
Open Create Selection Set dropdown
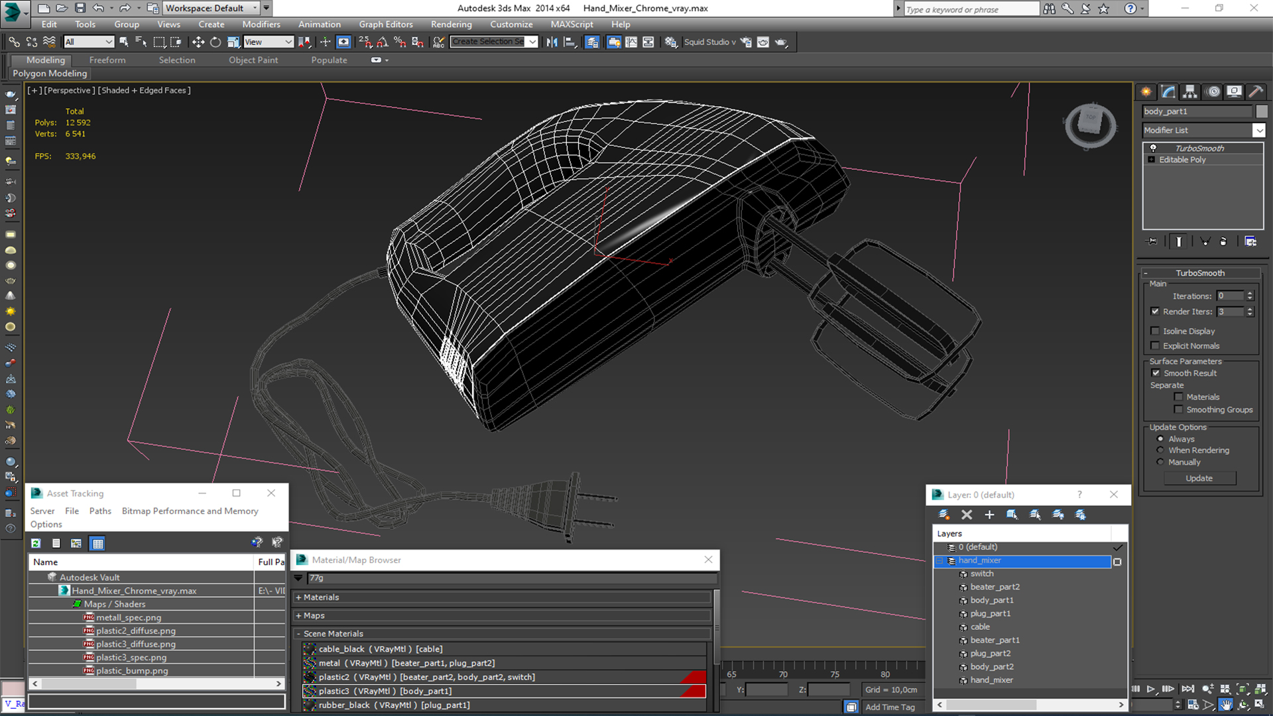pyautogui.click(x=532, y=42)
